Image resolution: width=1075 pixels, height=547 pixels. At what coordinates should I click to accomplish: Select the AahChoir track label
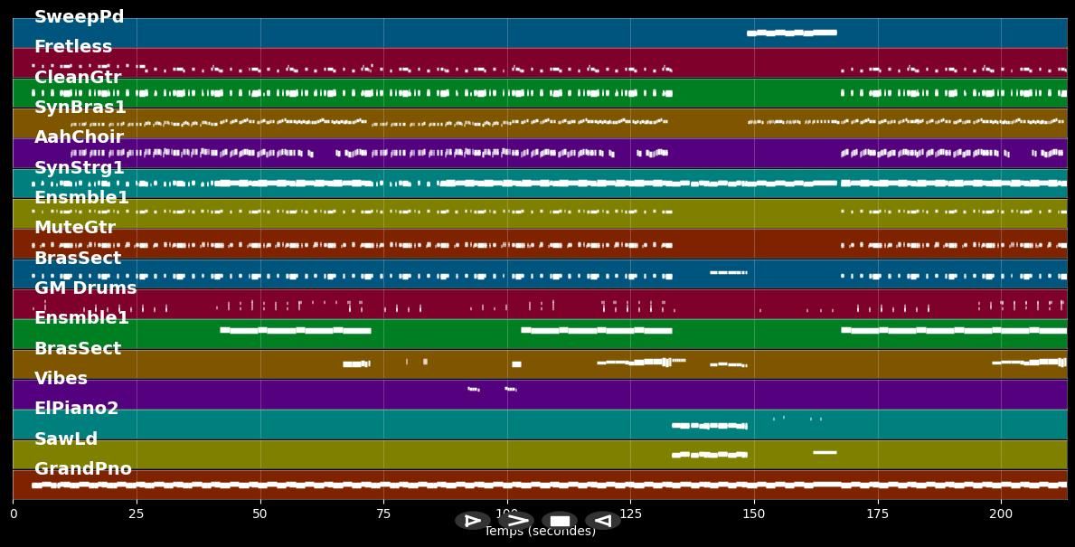point(79,137)
